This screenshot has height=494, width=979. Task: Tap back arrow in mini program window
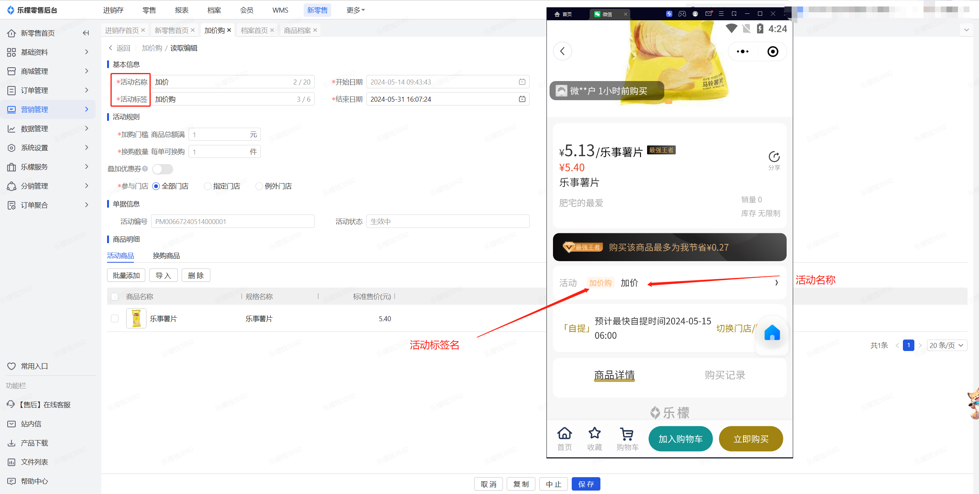[563, 51]
